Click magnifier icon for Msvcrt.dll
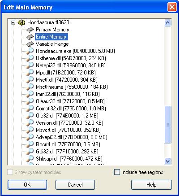180x196 pixels. click(30, 130)
